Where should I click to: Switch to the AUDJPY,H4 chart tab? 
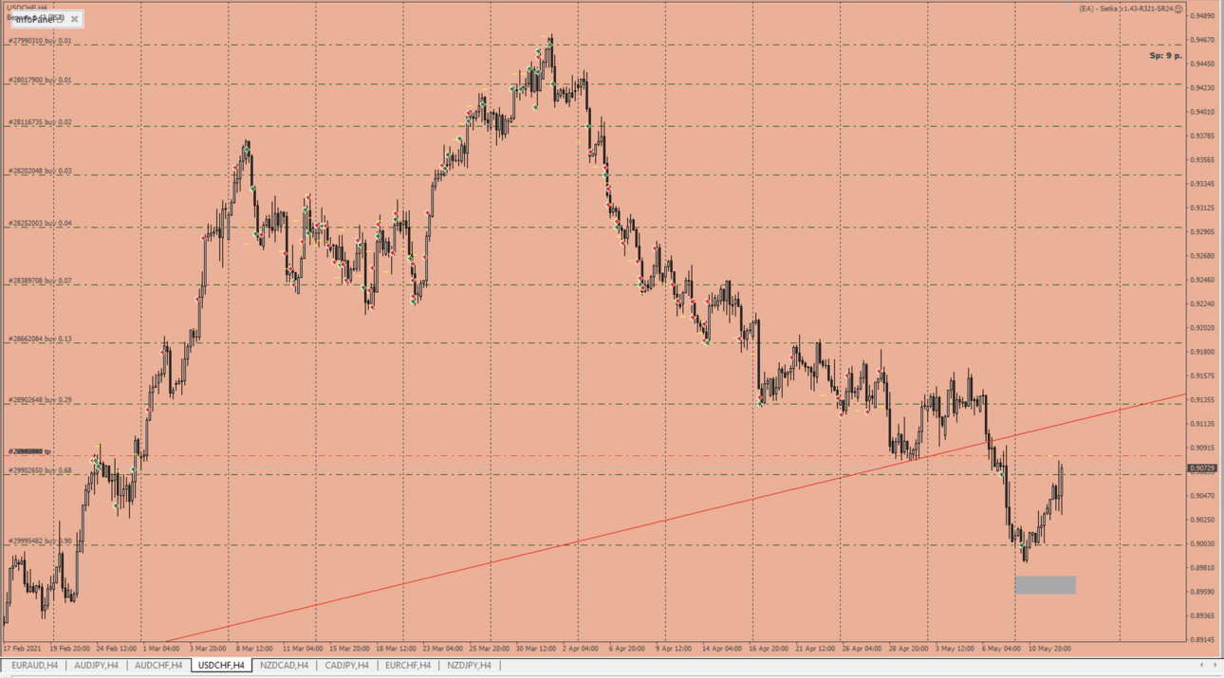click(96, 666)
